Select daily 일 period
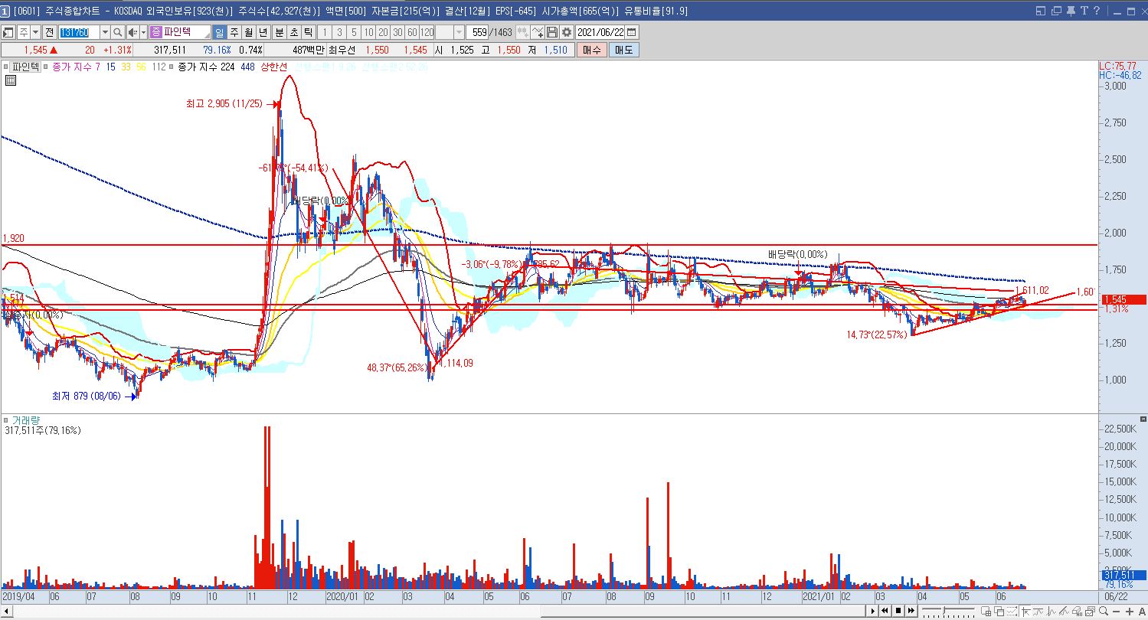Screen dimensions: 1148x620 [x=219, y=32]
